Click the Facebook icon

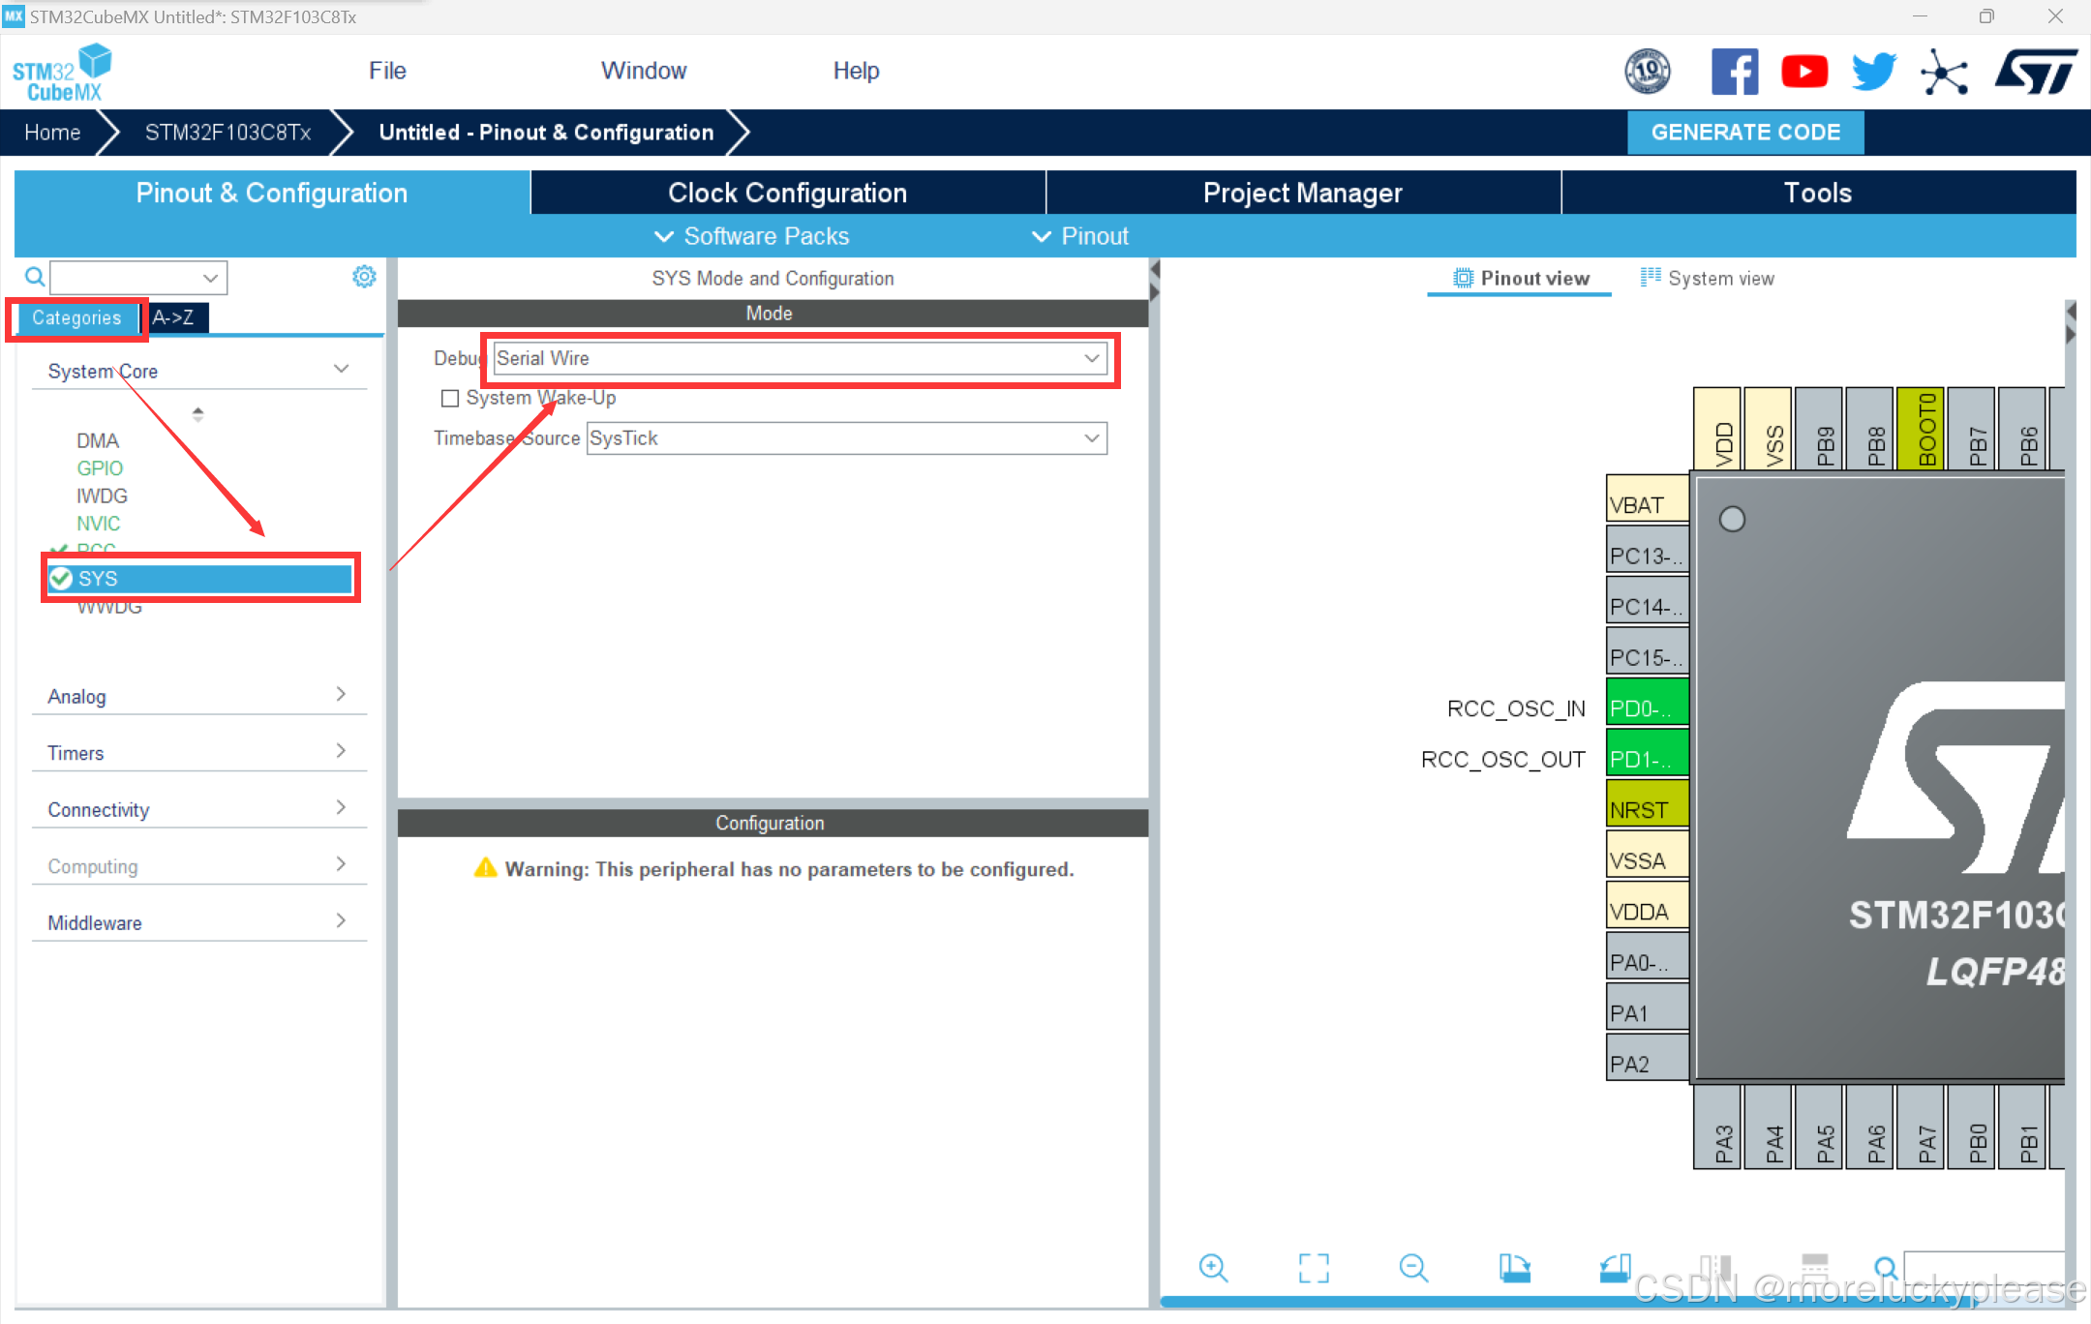[1734, 72]
